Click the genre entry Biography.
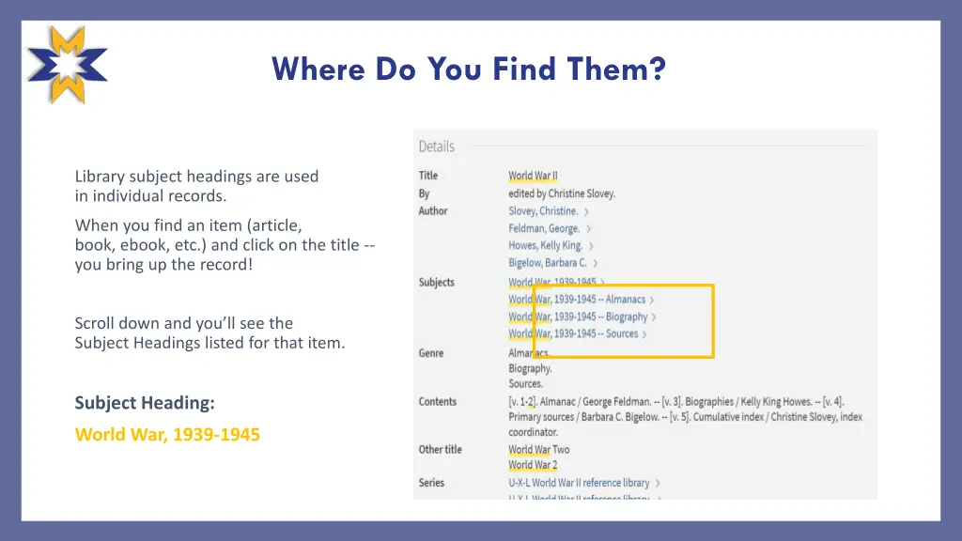The height and width of the screenshot is (541, 962). pos(530,368)
